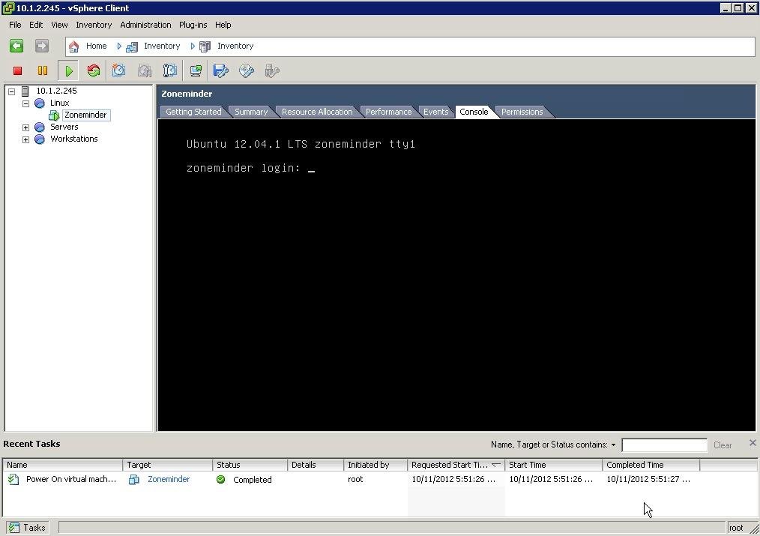Connect CD/DVD drive toolbar icon
Image resolution: width=760 pixels, height=536 pixels.
[x=247, y=70]
